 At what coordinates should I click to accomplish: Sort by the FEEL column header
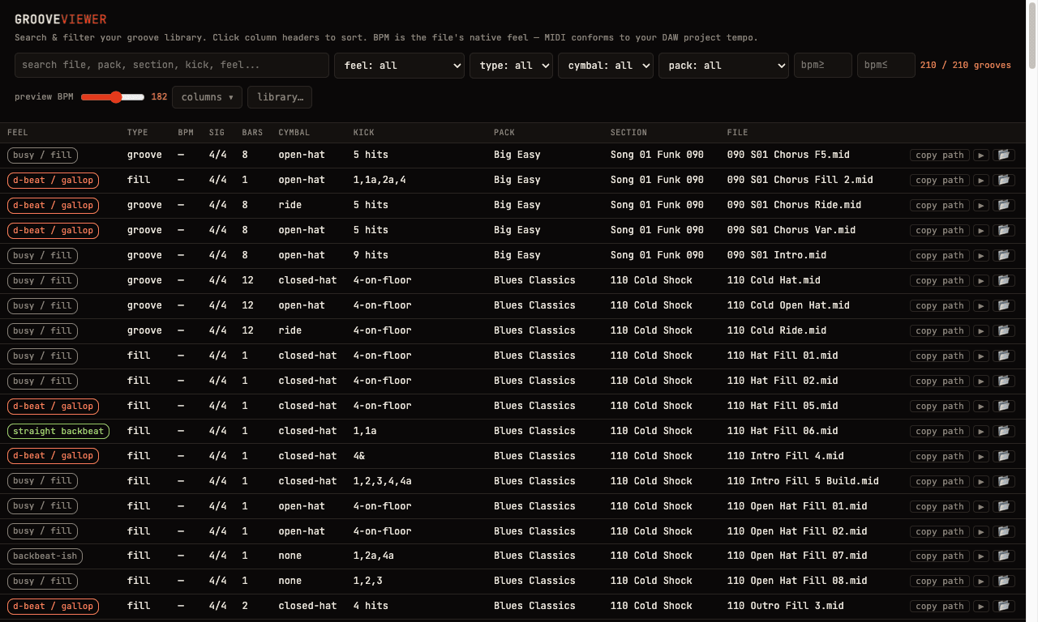coord(18,133)
